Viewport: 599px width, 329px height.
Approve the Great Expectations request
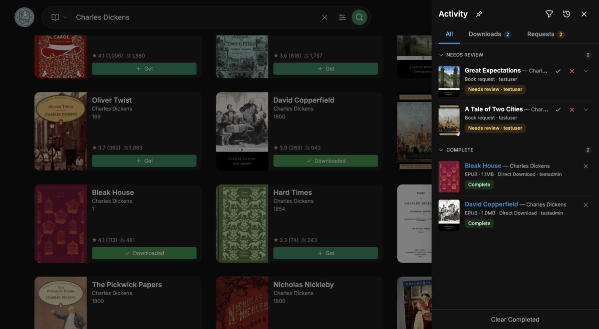558,71
